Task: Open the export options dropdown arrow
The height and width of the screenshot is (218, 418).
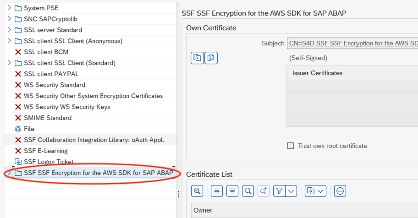Action: pyautogui.click(x=321, y=191)
